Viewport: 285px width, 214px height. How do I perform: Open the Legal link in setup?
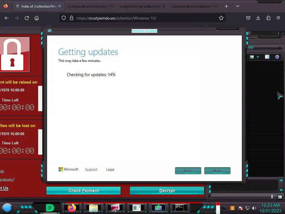(x=110, y=170)
